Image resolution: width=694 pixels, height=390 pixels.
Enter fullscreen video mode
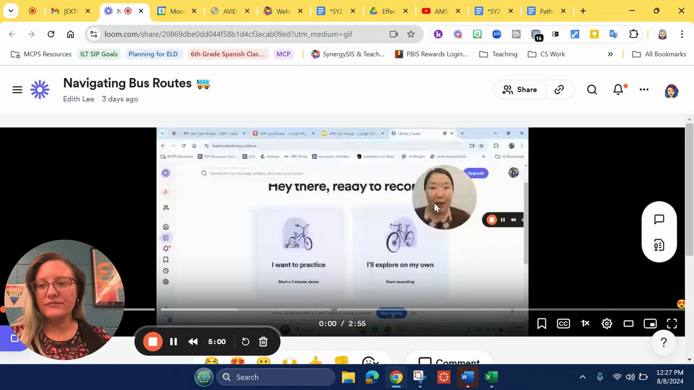tap(672, 324)
